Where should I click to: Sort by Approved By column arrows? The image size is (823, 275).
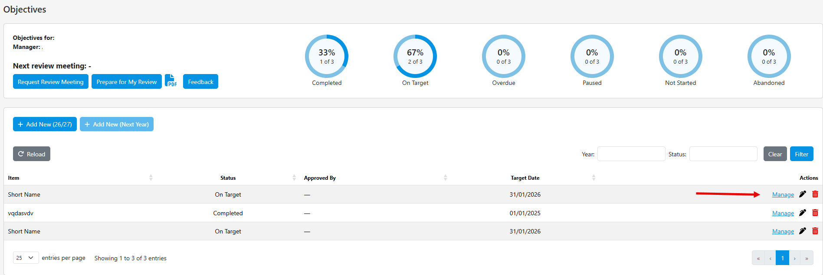[446, 178]
